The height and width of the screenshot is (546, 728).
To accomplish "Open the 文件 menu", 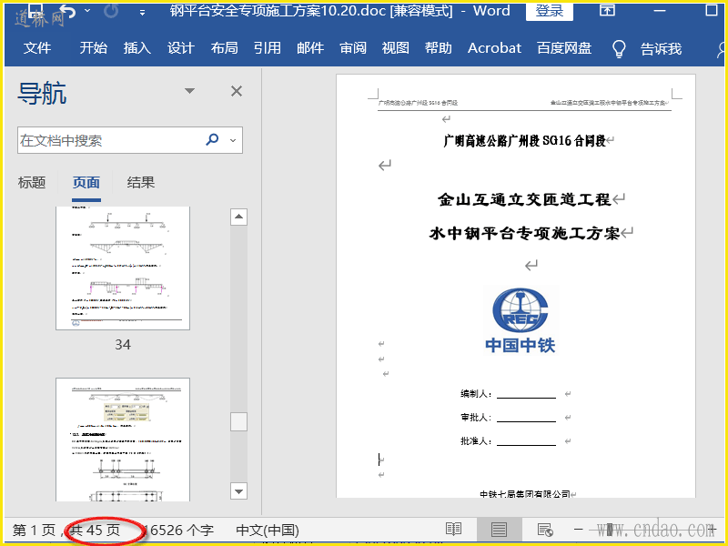I will [x=37, y=48].
